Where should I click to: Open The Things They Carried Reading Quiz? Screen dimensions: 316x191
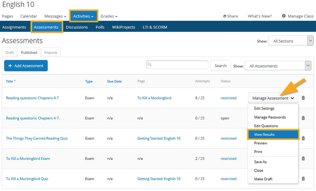pyautogui.click(x=37, y=138)
